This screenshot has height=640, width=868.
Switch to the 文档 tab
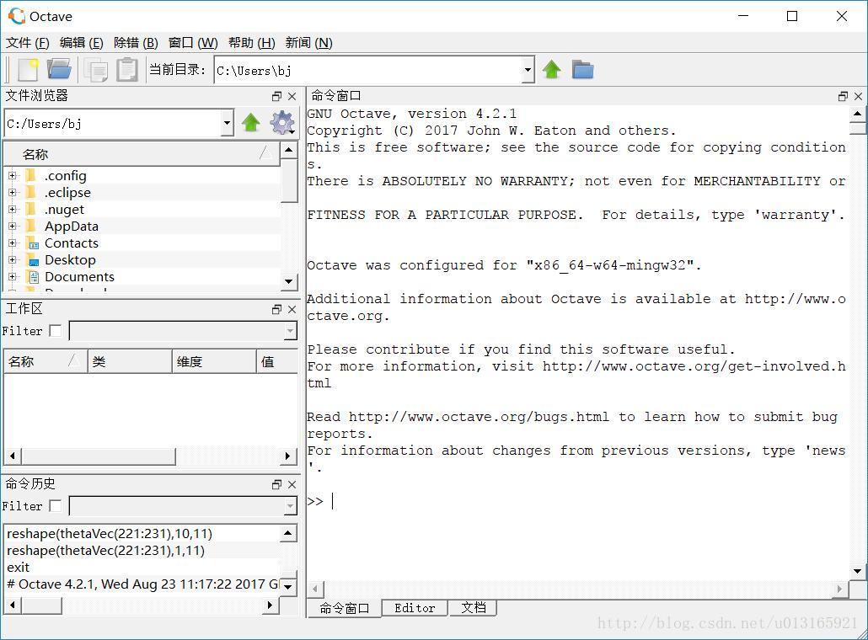pyautogui.click(x=474, y=608)
